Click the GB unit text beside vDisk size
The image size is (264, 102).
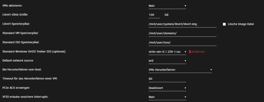[x=166, y=15]
